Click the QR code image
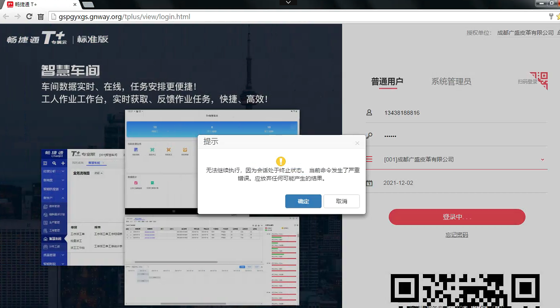The height and width of the screenshot is (308, 560). coord(465,290)
